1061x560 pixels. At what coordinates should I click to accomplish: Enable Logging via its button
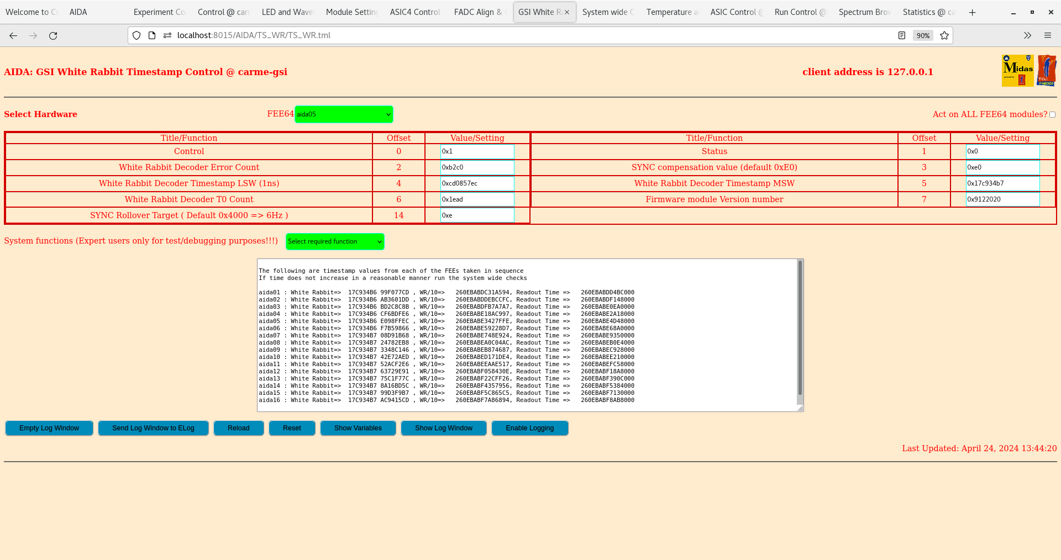point(529,427)
